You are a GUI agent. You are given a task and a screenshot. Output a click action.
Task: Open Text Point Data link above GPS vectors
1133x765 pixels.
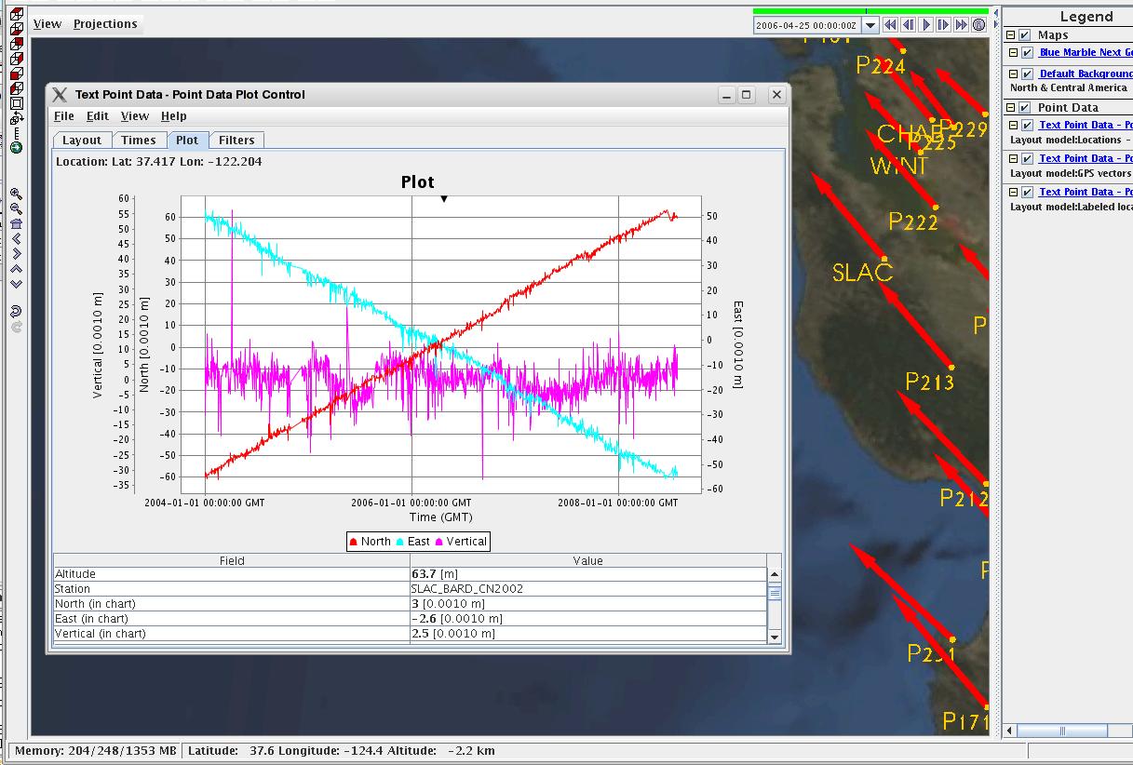point(1086,159)
